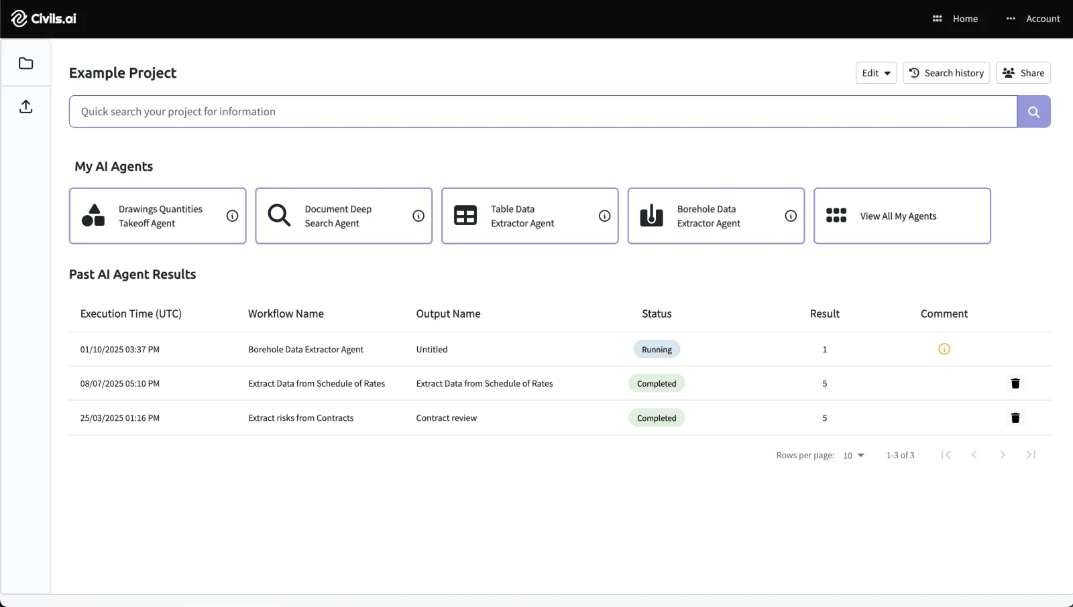Delete the Contract review result
Viewport: 1073px width, 607px height.
click(1015, 418)
